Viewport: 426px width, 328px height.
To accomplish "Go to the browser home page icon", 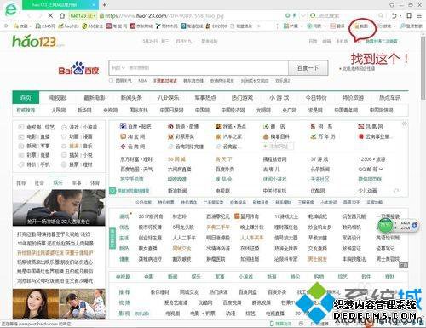I will 62,15.
